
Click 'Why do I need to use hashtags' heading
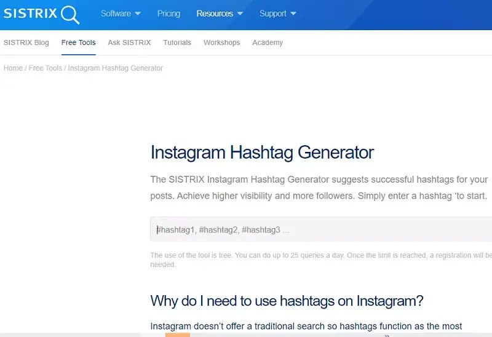tap(287, 301)
